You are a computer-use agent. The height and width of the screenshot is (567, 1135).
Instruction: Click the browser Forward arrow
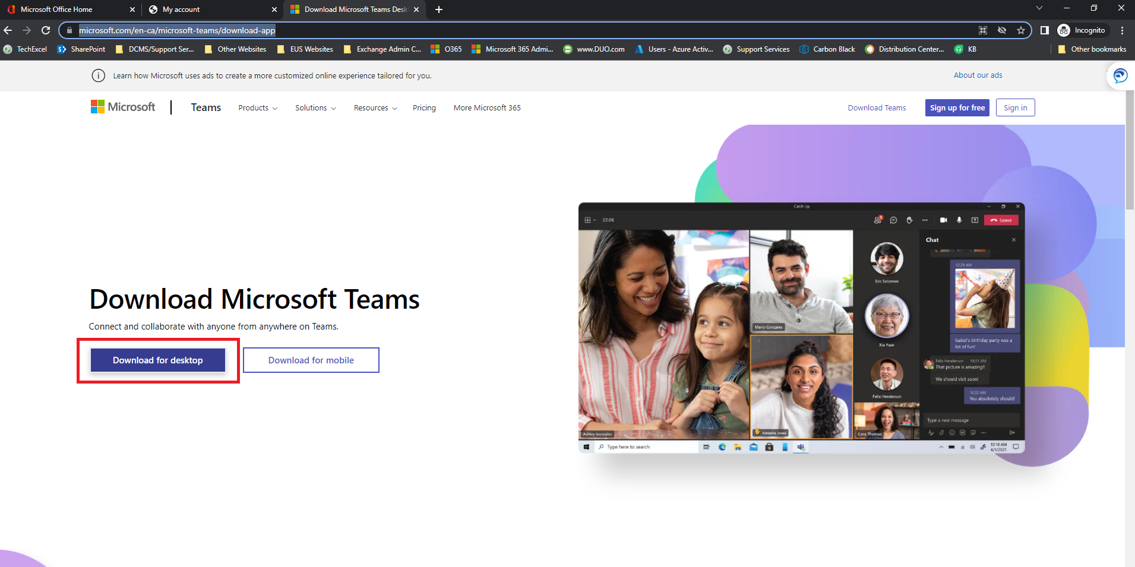[27, 30]
